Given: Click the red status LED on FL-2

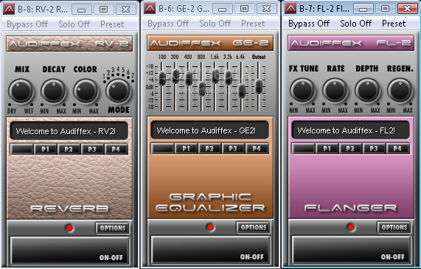Looking at the screenshot, I should (x=351, y=228).
